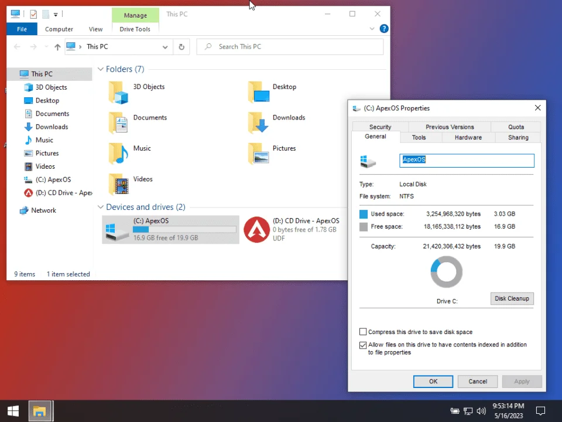Open the Hardware tab
Screen dimensions: 562x422
pos(468,137)
